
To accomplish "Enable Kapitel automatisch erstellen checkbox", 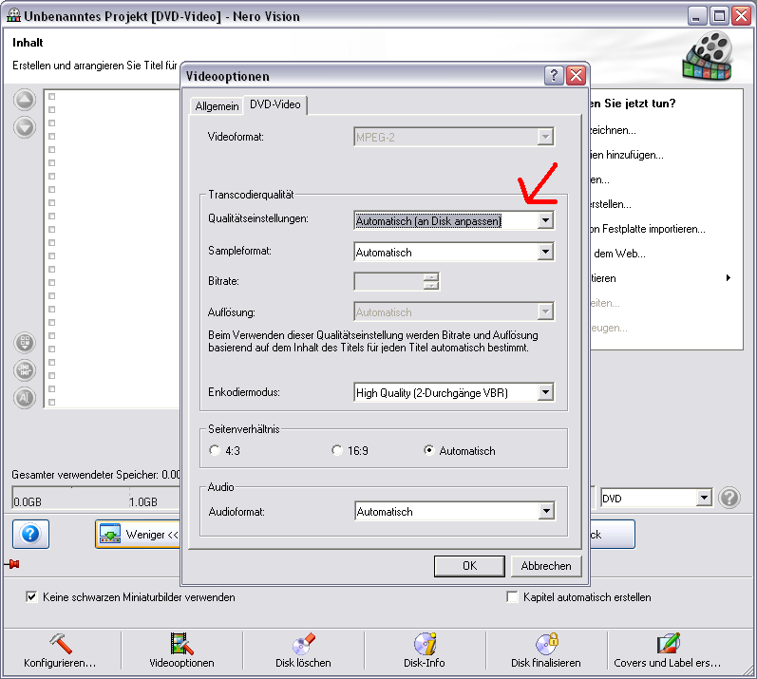I will click(x=514, y=597).
